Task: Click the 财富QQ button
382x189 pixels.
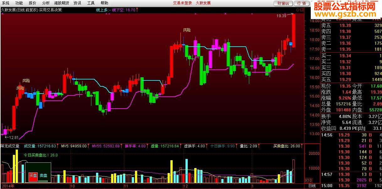Action: coord(283,3)
